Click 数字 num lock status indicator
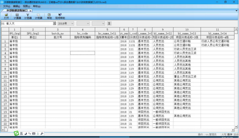The width and height of the screenshot is (239, 138). point(230,135)
